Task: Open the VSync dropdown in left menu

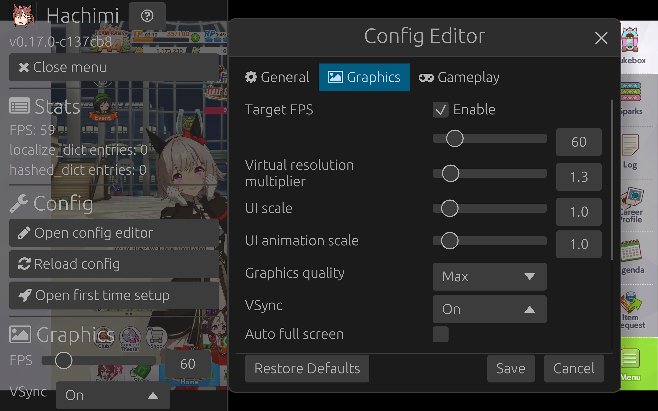Action: point(113,395)
